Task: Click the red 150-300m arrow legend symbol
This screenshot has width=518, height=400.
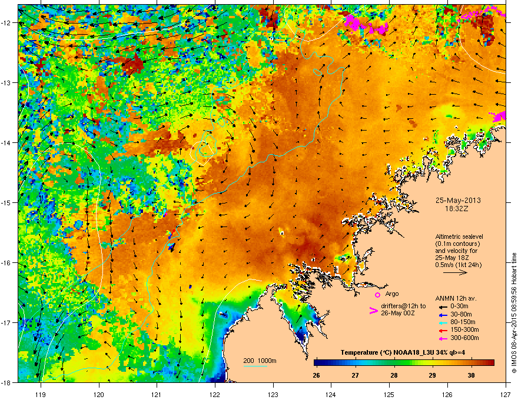Action: click(x=442, y=330)
